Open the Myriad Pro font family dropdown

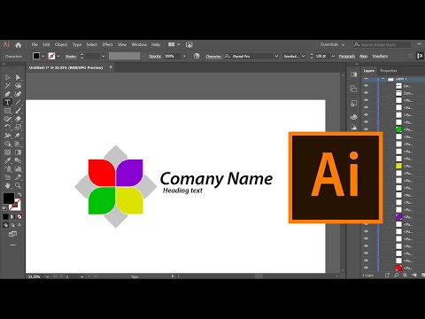pos(276,56)
